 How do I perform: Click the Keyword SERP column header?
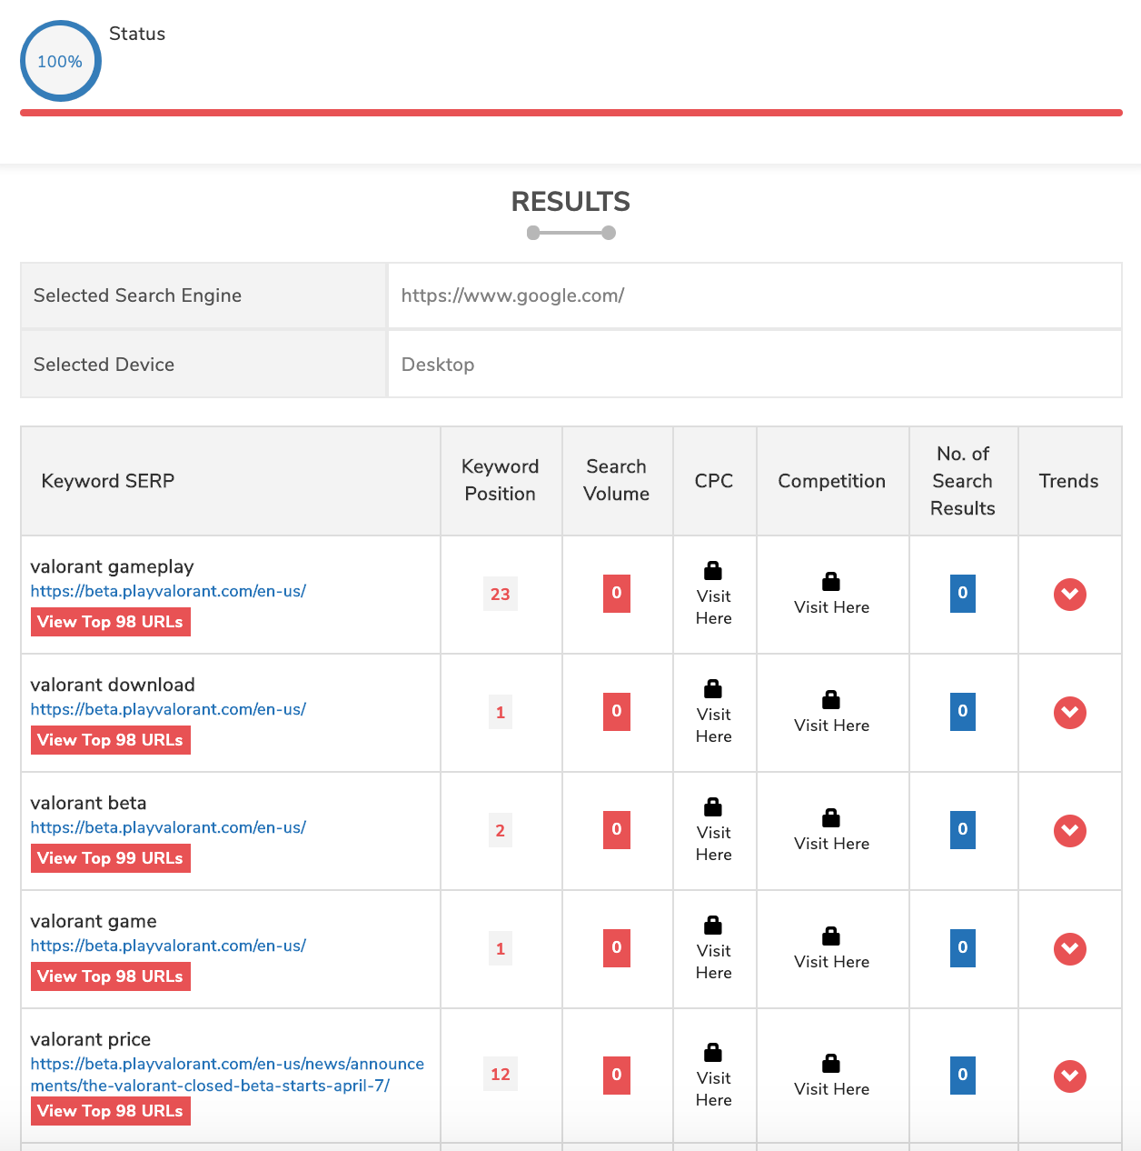pyautogui.click(x=107, y=481)
